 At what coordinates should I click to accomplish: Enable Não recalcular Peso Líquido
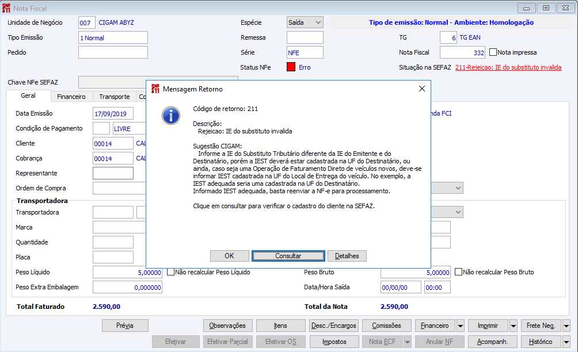point(170,272)
